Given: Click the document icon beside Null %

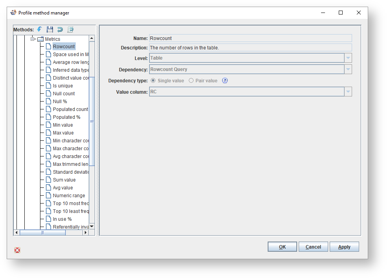Looking at the screenshot, I should coord(48,102).
